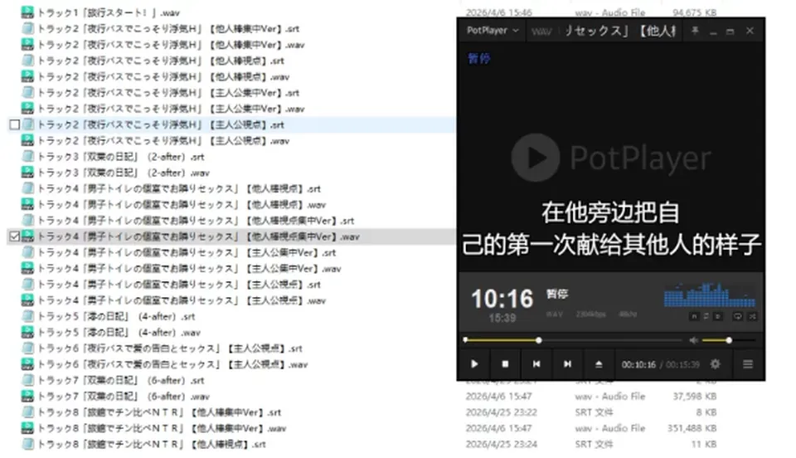Click the icon of トラック2 【他人棒視点】.wav
796x458 pixels.
(27, 76)
